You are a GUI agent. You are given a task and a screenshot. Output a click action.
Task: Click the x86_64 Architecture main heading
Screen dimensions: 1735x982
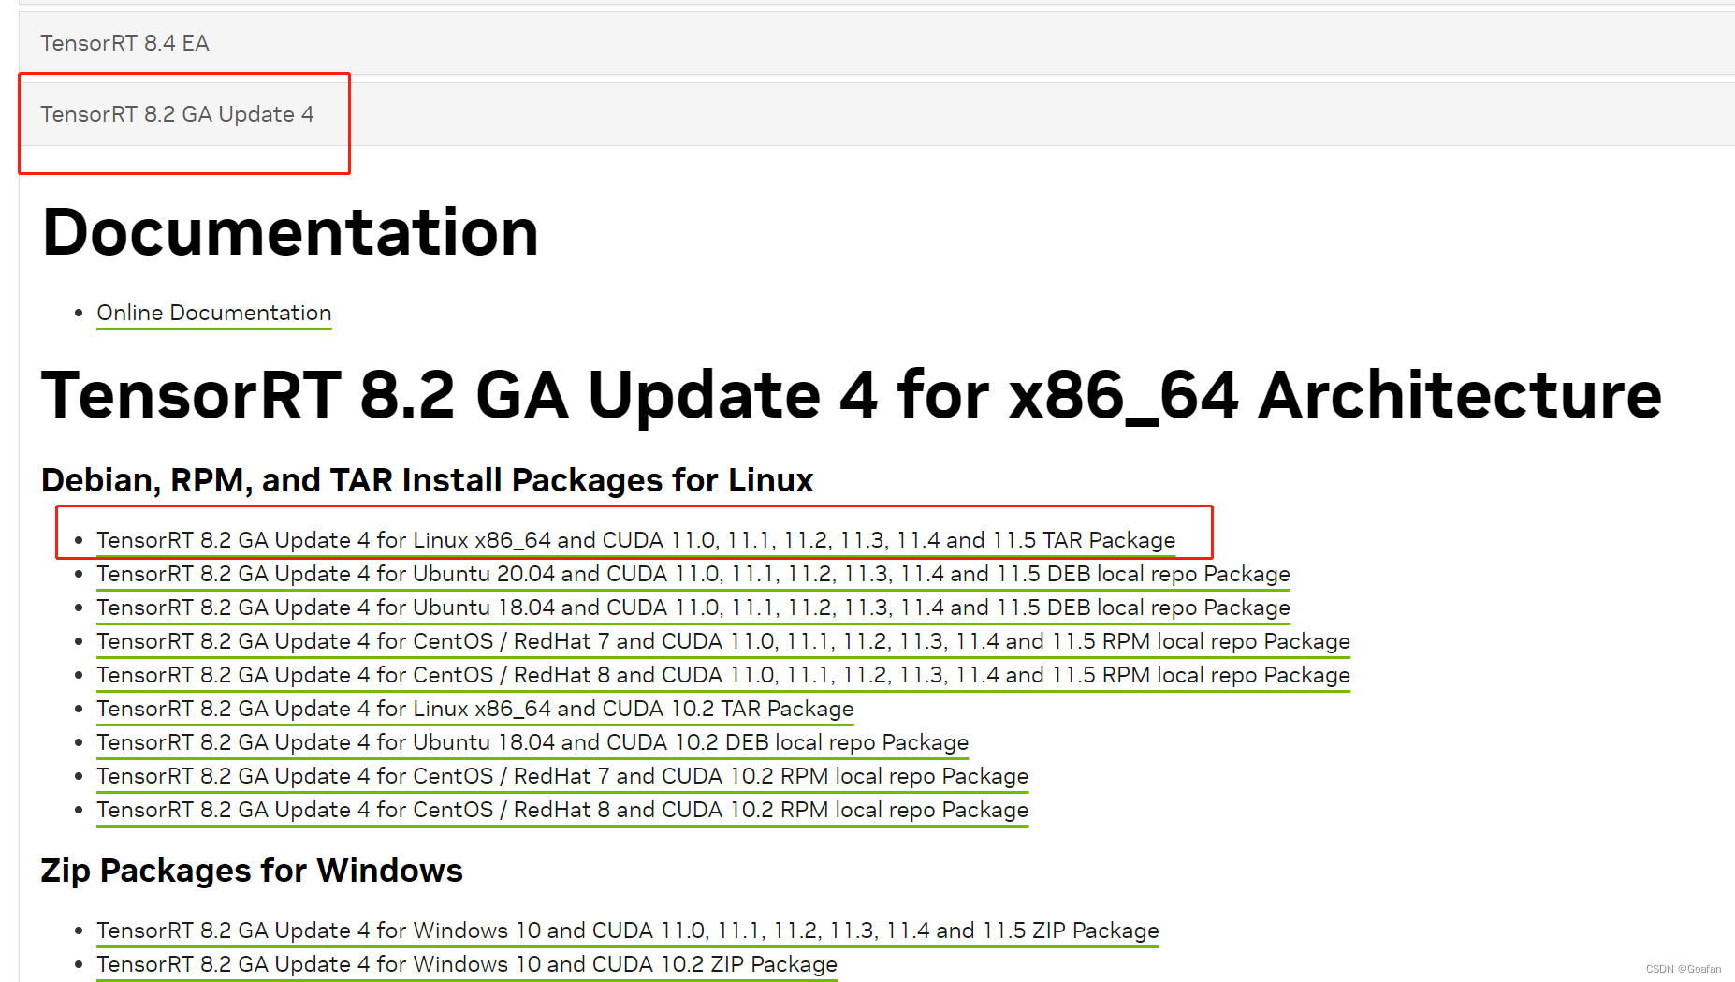point(851,394)
